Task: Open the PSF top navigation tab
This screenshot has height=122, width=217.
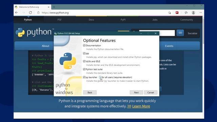Action: tap(60, 20)
